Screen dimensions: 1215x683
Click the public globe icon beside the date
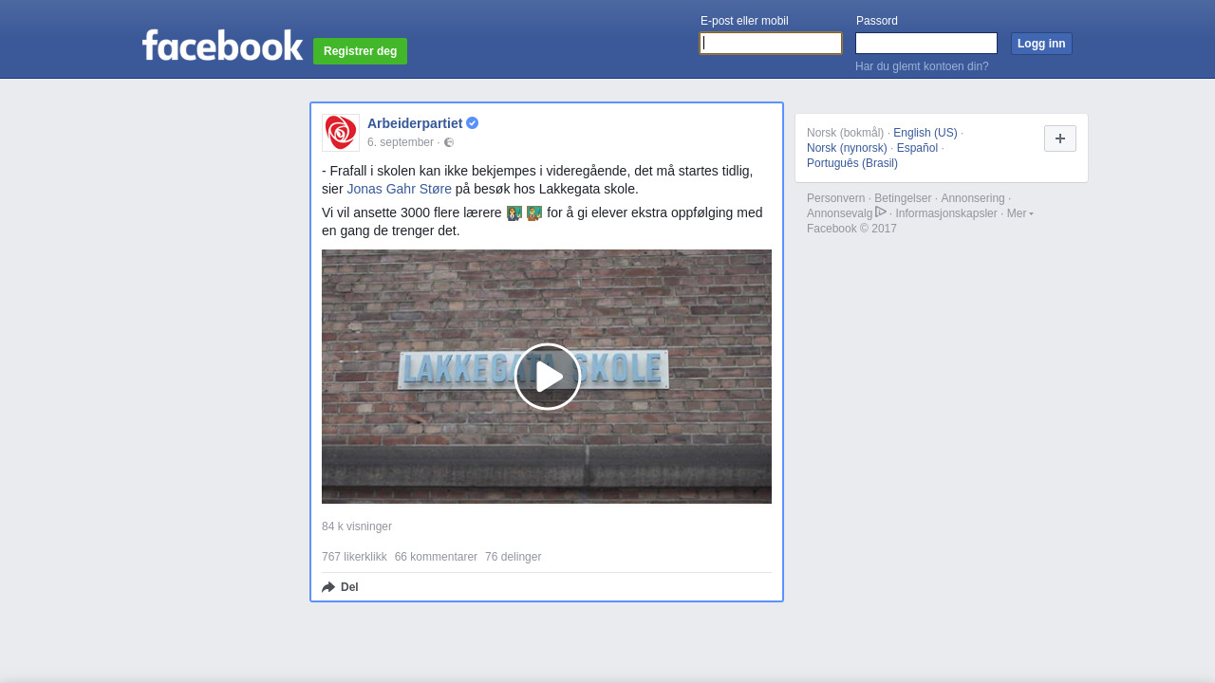tap(449, 142)
